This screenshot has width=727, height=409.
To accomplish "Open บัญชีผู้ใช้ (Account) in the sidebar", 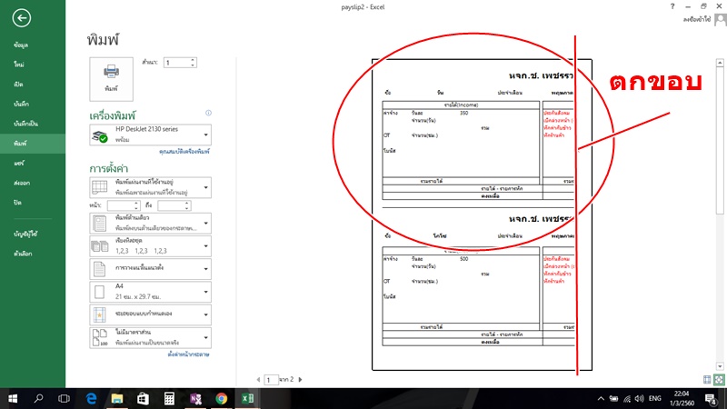I will [x=25, y=234].
